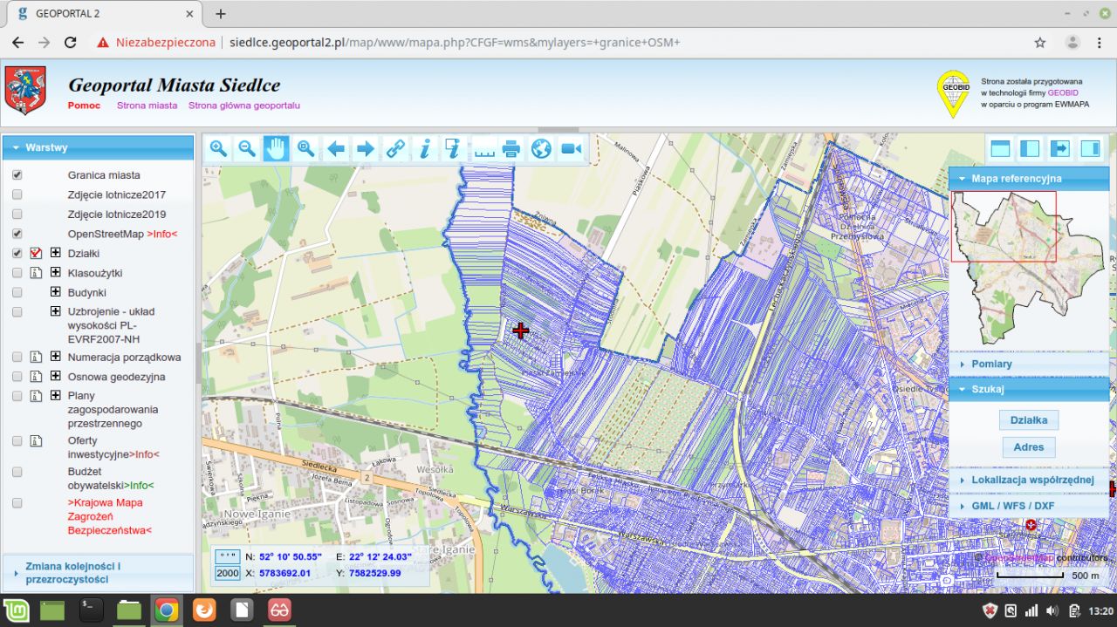Click the Działka search button
The image size is (1117, 627).
(1029, 419)
